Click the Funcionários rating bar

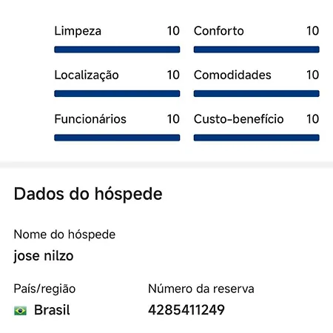coord(117,138)
